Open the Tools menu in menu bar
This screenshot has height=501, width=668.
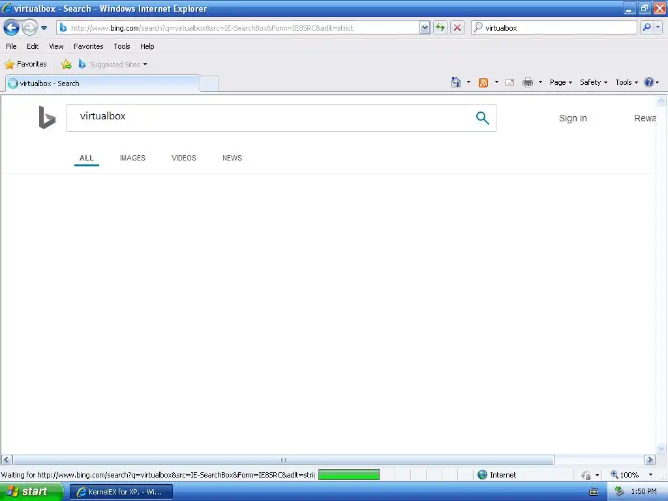tap(122, 46)
